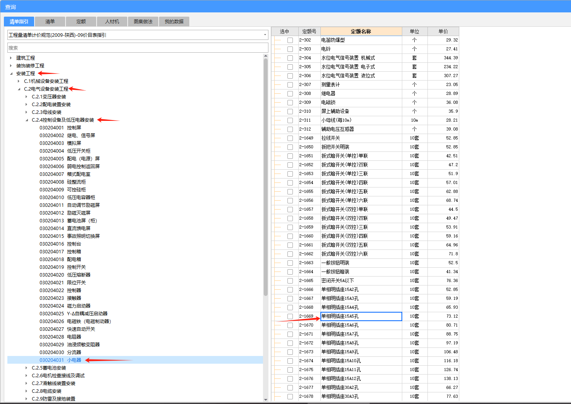Expand C.2.8电缆安装 node
This screenshot has width=571, height=404.
[x=26, y=391]
